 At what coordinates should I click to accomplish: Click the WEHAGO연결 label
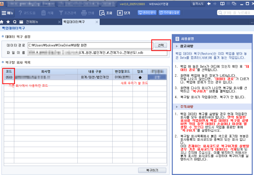click(x=158, y=4)
